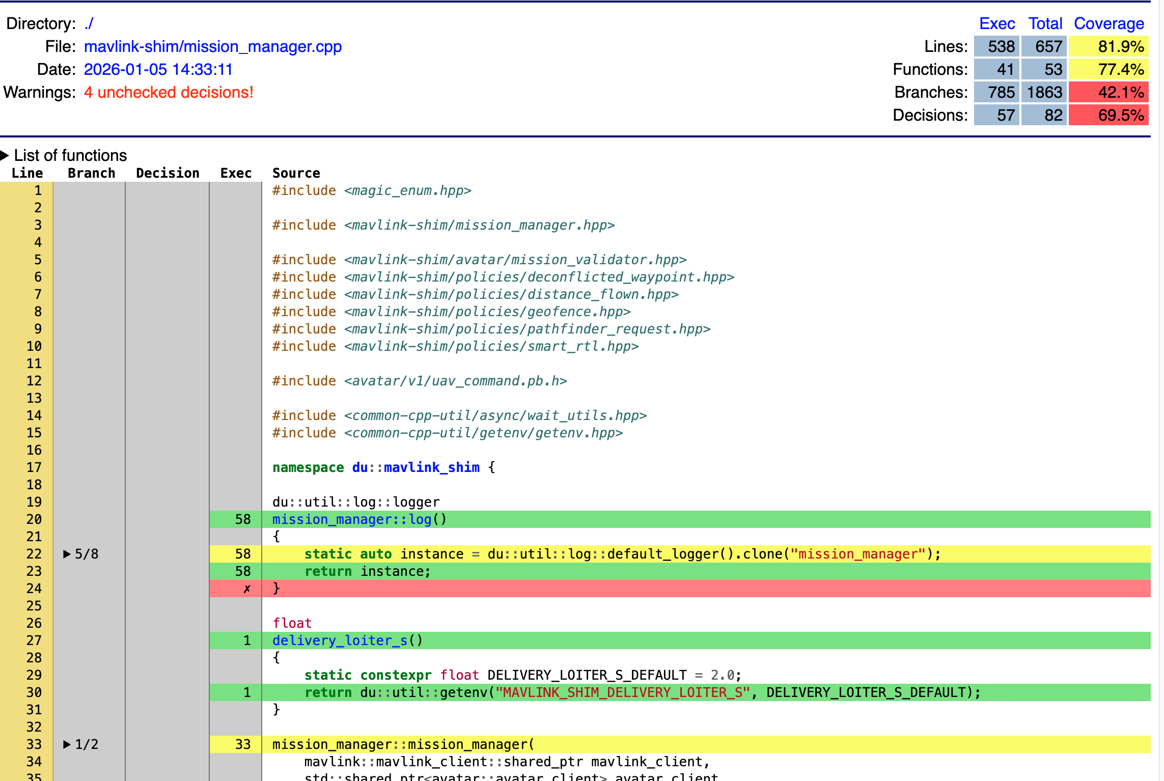Expand the List of functions disclosure triangle
The image size is (1164, 781).
pyautogui.click(x=5, y=155)
